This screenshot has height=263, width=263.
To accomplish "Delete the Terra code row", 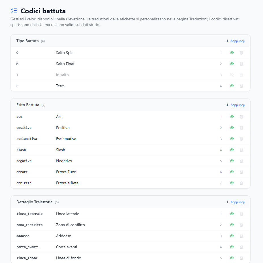I will click(241, 86).
